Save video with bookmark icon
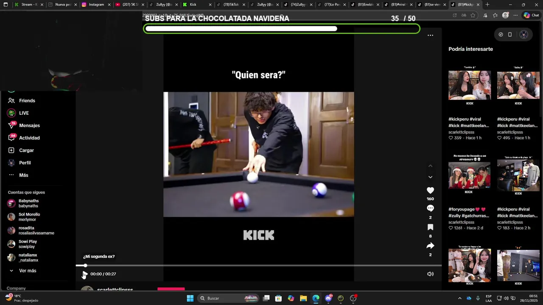 click(430, 227)
